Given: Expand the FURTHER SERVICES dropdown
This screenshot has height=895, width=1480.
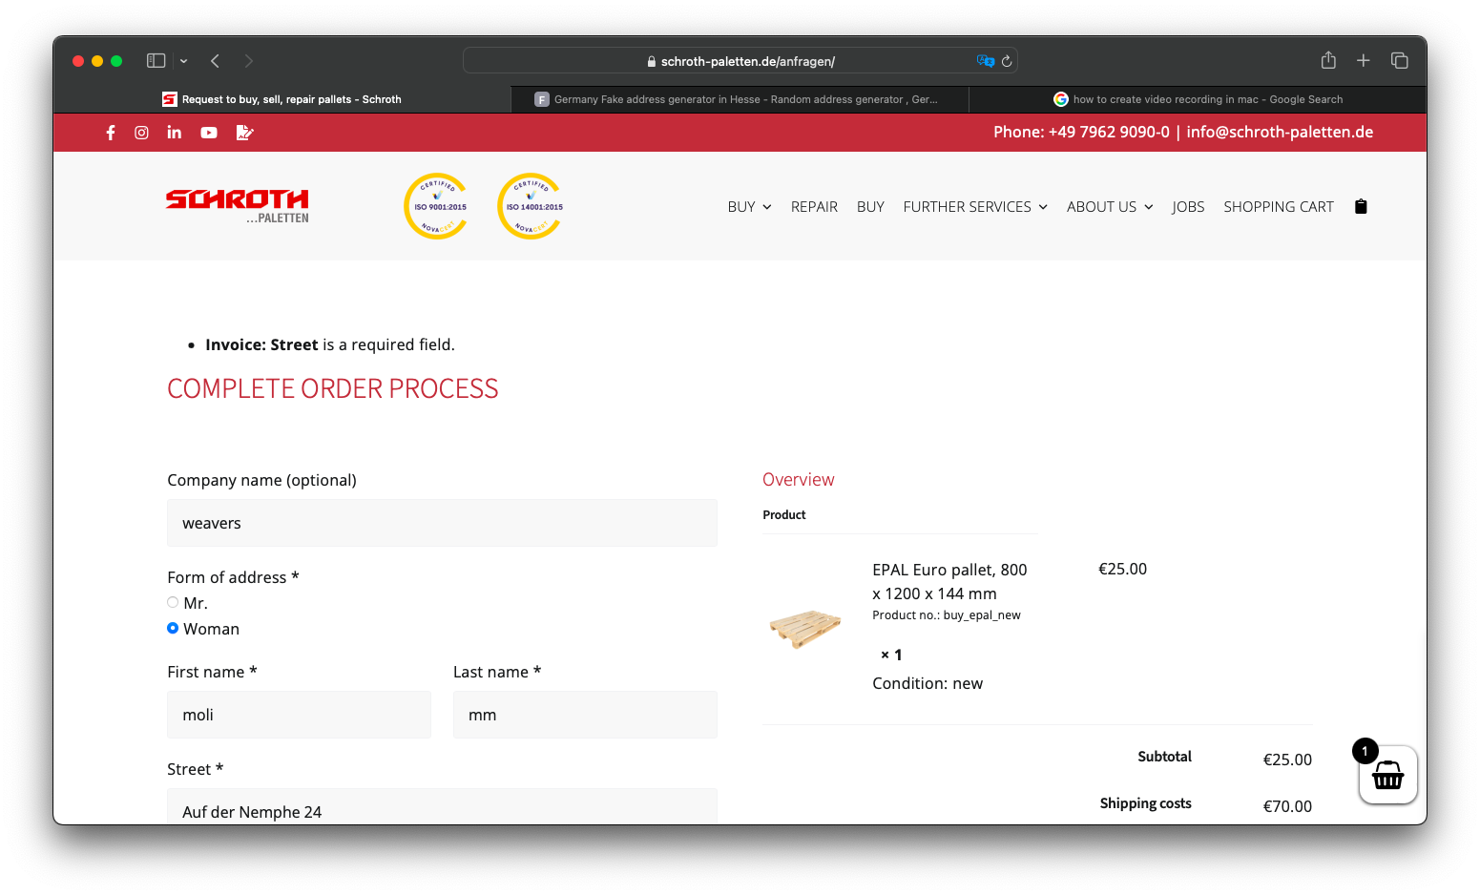Looking at the screenshot, I should tap(975, 207).
